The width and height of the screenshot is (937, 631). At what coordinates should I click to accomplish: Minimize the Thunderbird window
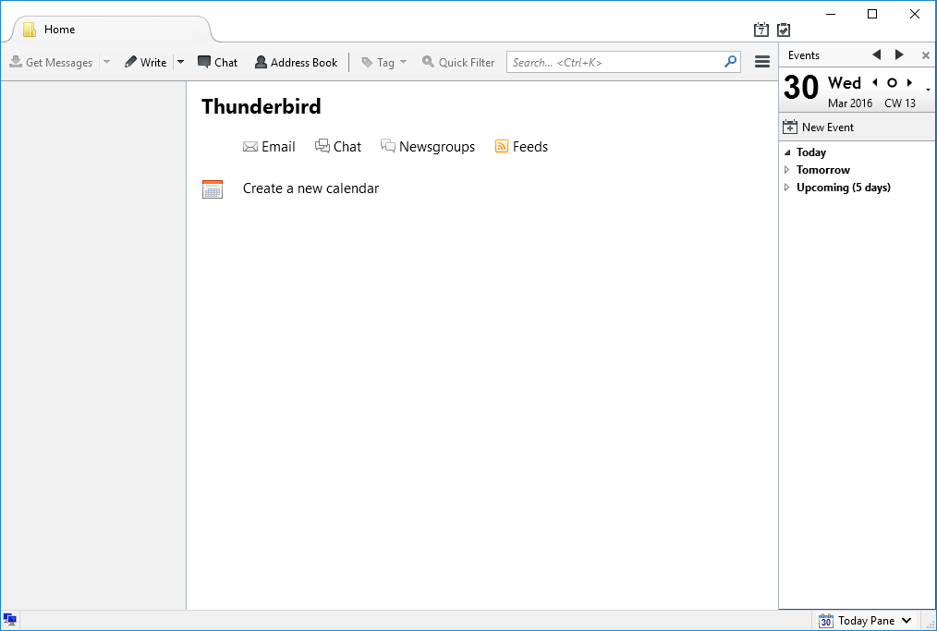(x=831, y=14)
